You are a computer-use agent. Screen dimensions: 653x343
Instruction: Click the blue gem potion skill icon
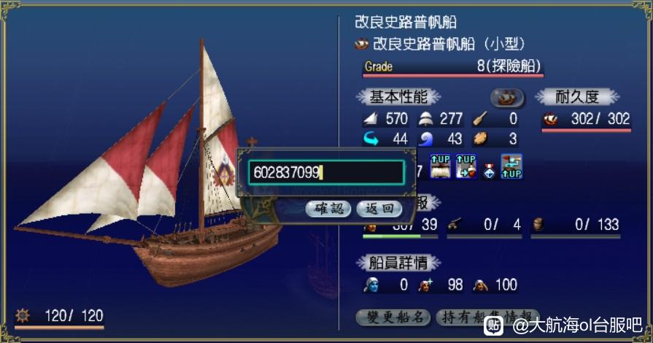(489, 171)
